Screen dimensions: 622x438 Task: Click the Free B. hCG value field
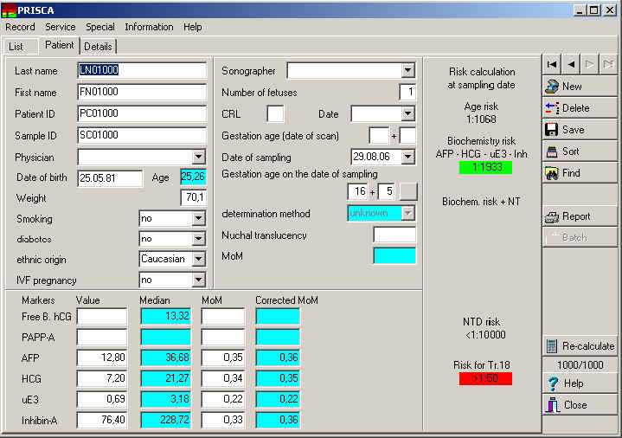pos(102,317)
